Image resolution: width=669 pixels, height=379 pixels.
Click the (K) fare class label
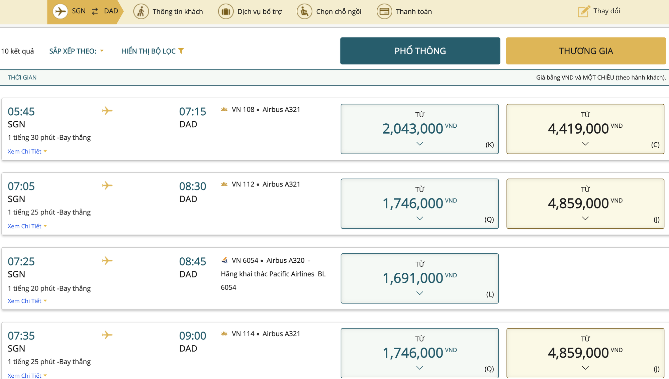490,145
